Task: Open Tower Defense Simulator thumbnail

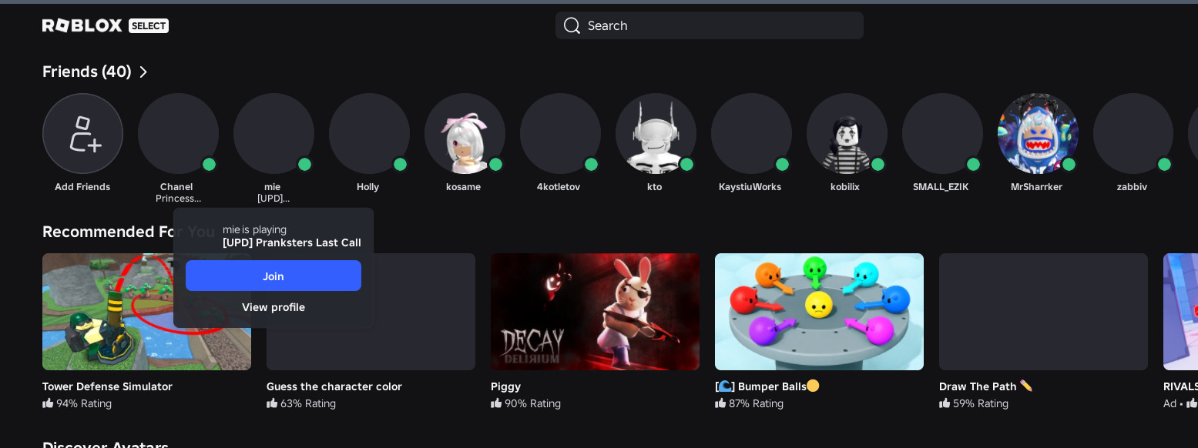Action: click(x=146, y=312)
